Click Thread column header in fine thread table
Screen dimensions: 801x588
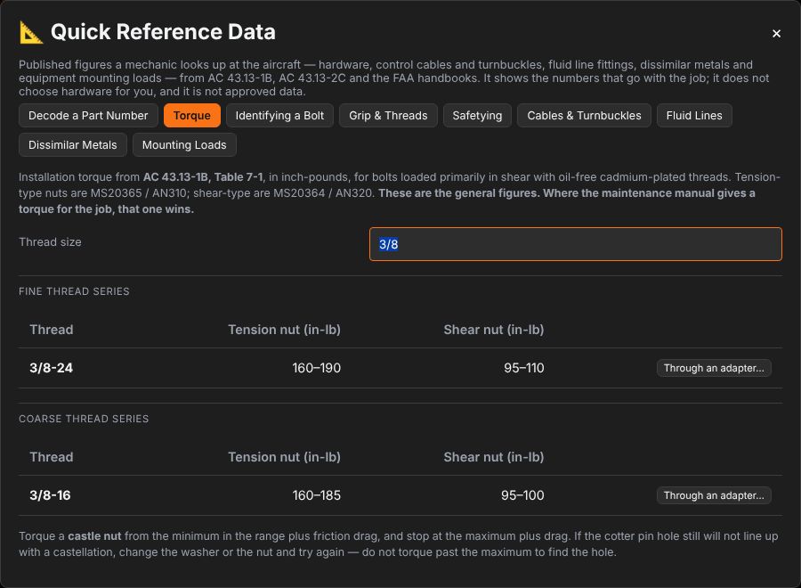click(51, 330)
